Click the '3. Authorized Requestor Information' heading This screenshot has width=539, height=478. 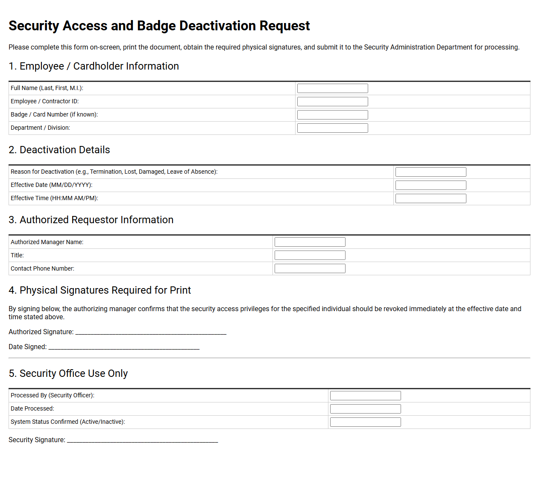pos(91,220)
